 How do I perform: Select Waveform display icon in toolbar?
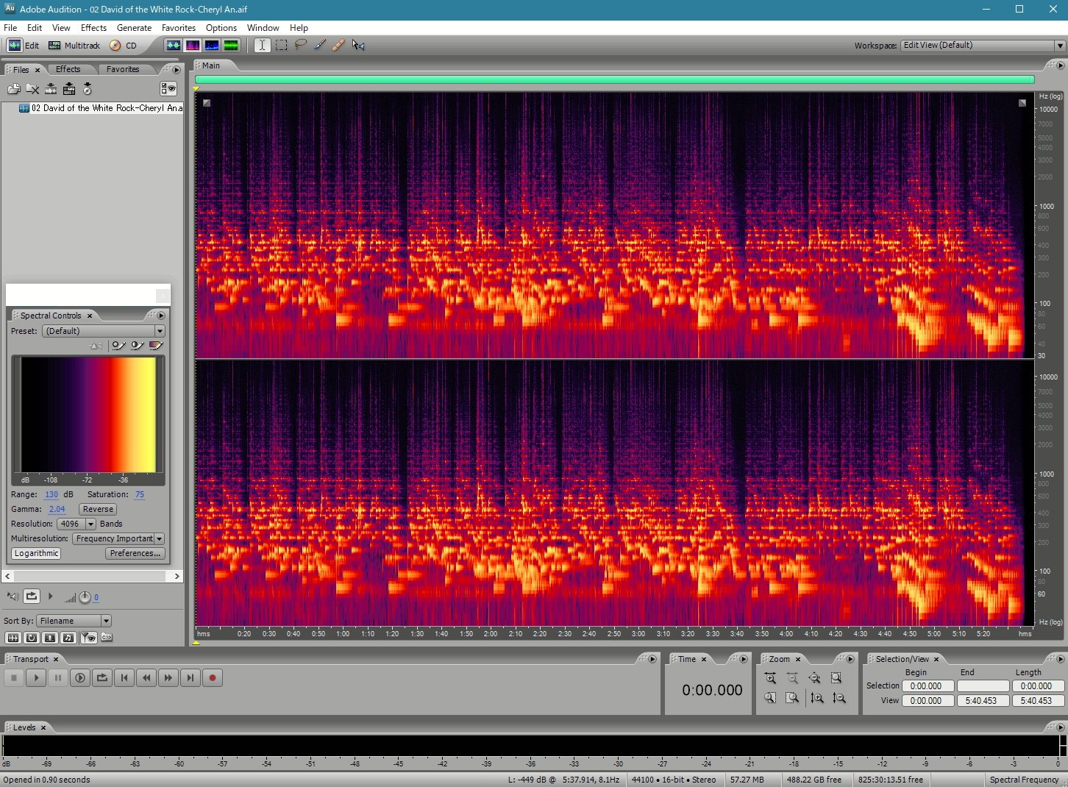[x=173, y=46]
